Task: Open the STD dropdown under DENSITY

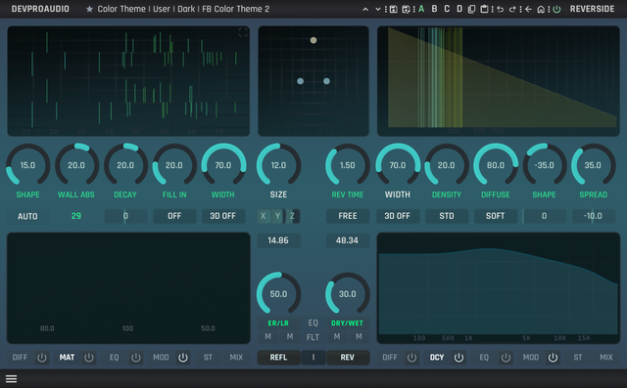Action: click(447, 216)
